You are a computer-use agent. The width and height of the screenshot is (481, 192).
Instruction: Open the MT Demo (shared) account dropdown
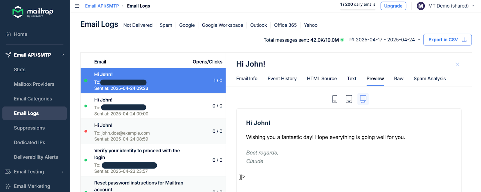[473, 6]
